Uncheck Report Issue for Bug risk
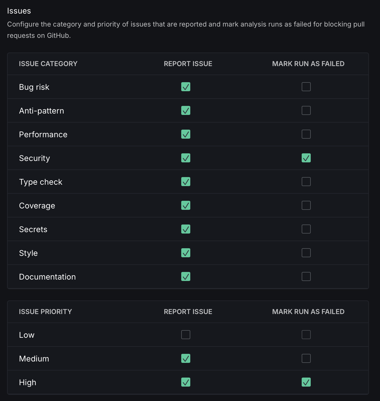Image resolution: width=380 pixels, height=401 pixels. pos(186,87)
